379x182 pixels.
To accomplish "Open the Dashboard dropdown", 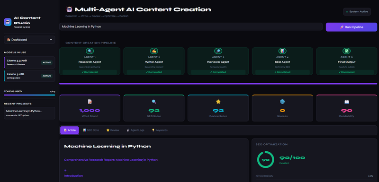I will (29, 40).
